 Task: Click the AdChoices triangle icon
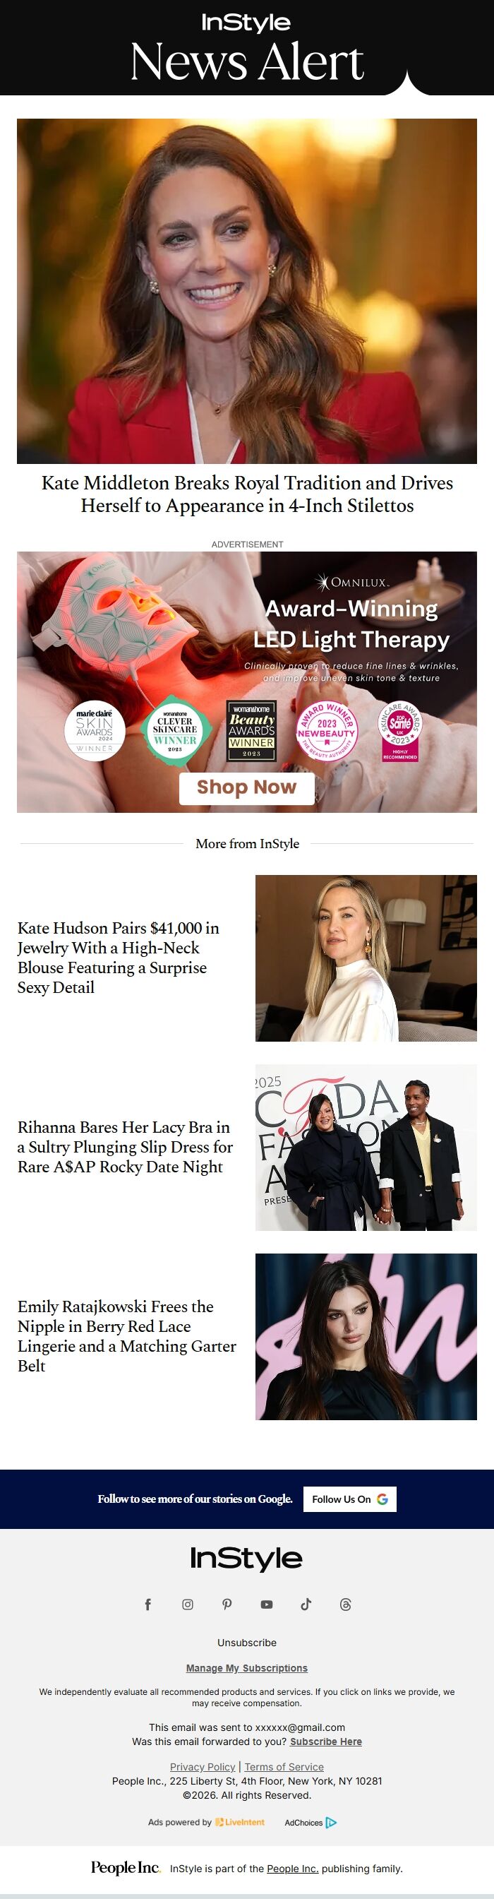coord(331,1822)
